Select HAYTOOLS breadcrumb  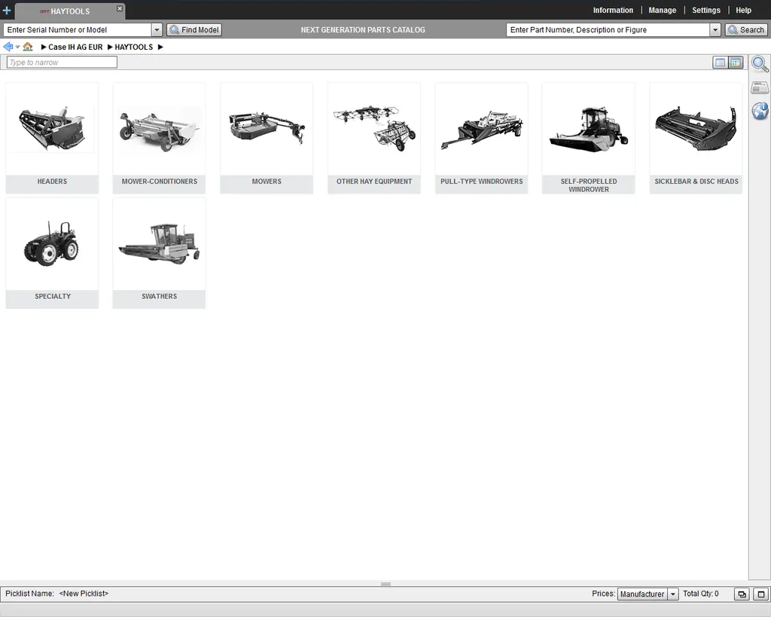click(x=134, y=47)
